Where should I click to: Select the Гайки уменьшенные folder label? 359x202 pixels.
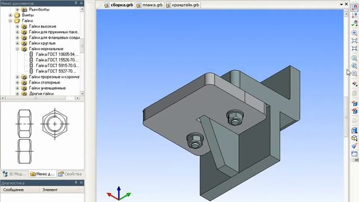tap(47, 88)
